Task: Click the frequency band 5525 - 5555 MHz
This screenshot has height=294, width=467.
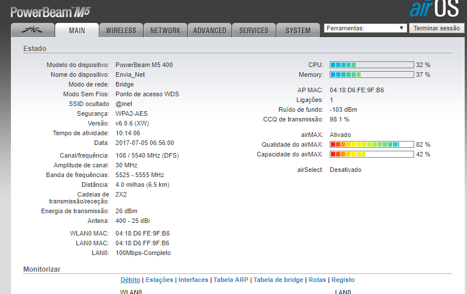Action: tap(140, 175)
